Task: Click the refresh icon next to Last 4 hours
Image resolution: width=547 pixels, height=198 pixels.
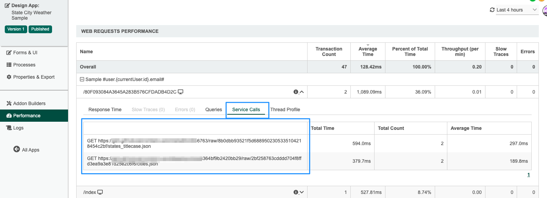Action: point(492,10)
